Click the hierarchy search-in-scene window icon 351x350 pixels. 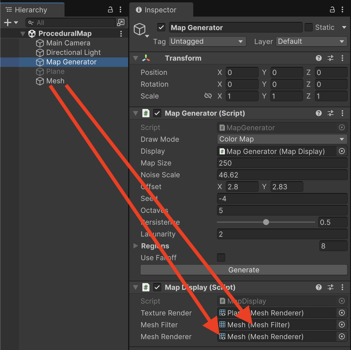[x=121, y=23]
